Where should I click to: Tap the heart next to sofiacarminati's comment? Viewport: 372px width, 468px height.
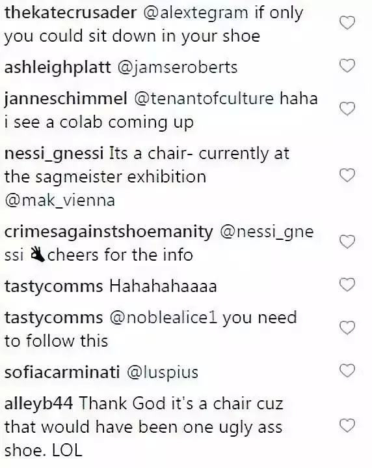pyautogui.click(x=347, y=371)
